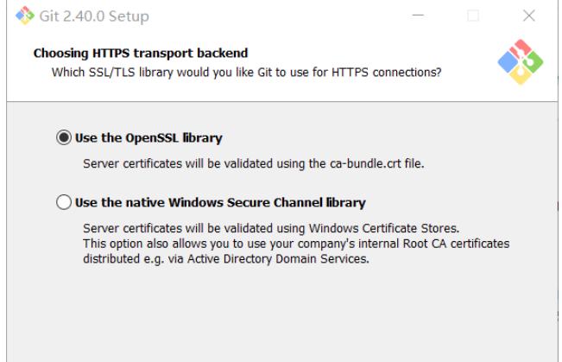Select the OpenSSL library radio button

point(64,137)
